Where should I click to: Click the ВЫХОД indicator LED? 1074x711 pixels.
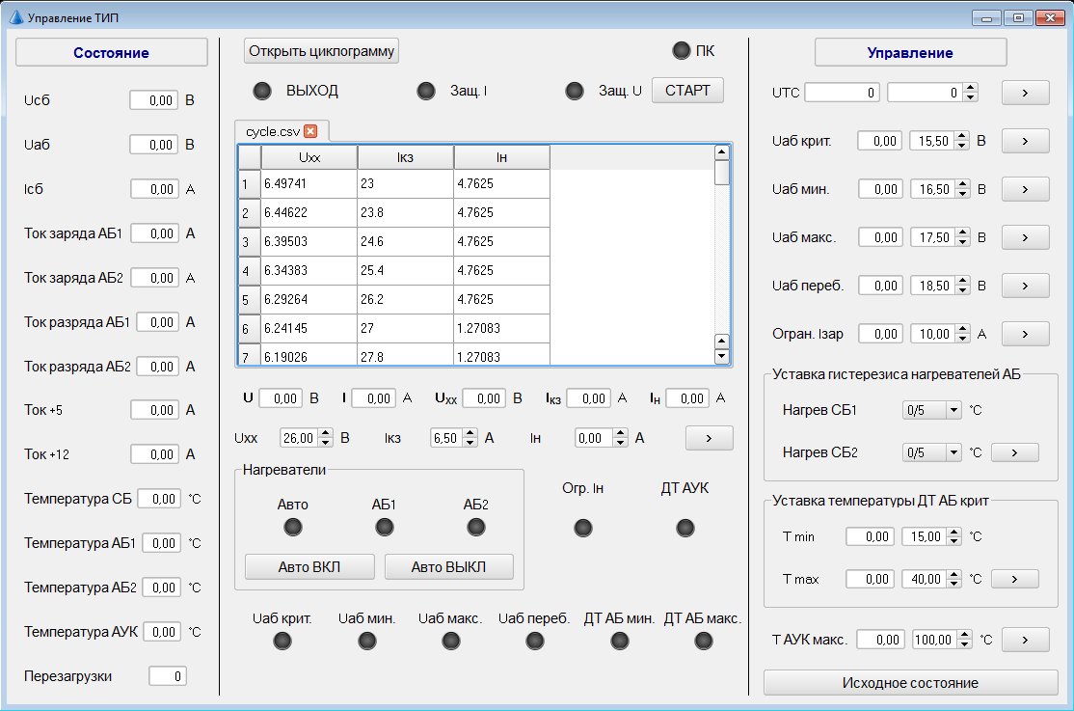tap(262, 92)
